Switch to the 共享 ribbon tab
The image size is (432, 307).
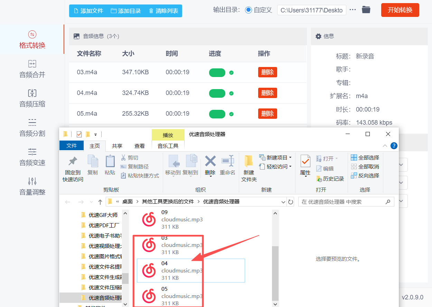tap(117, 146)
